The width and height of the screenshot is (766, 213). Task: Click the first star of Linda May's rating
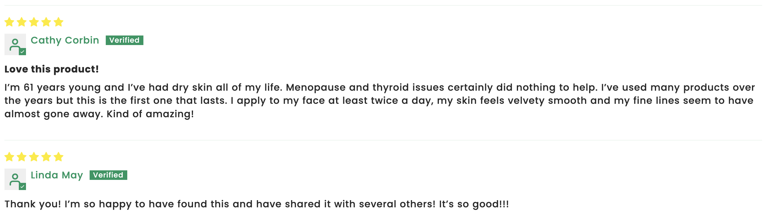pyautogui.click(x=10, y=157)
